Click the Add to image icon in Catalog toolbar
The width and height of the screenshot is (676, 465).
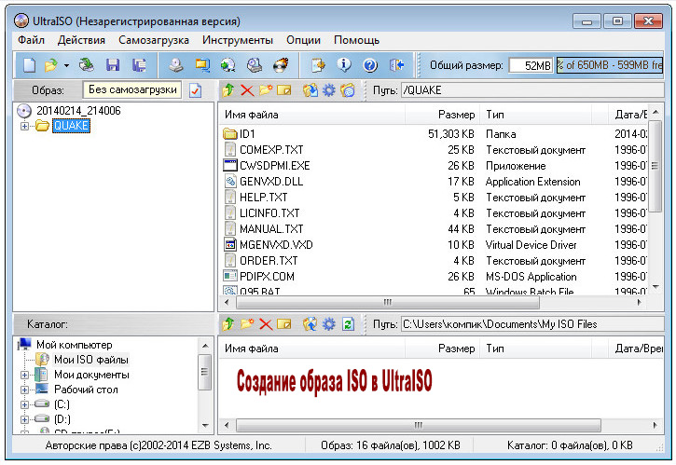pyautogui.click(x=310, y=323)
